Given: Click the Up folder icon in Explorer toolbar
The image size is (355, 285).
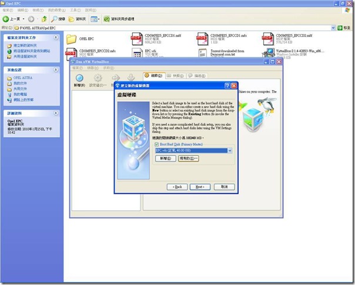Looking at the screenshot, I should pyautogui.click(x=45, y=19).
